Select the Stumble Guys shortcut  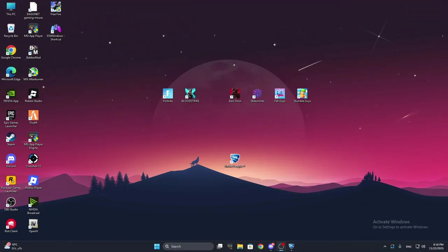point(302,96)
